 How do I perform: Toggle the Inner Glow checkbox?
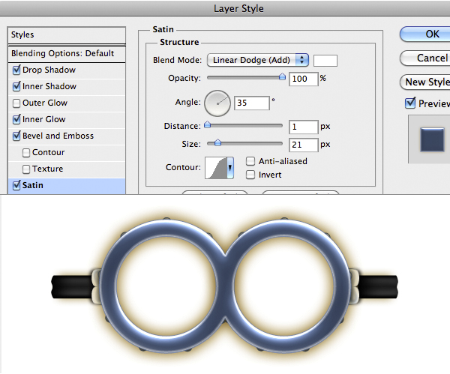click(x=16, y=120)
